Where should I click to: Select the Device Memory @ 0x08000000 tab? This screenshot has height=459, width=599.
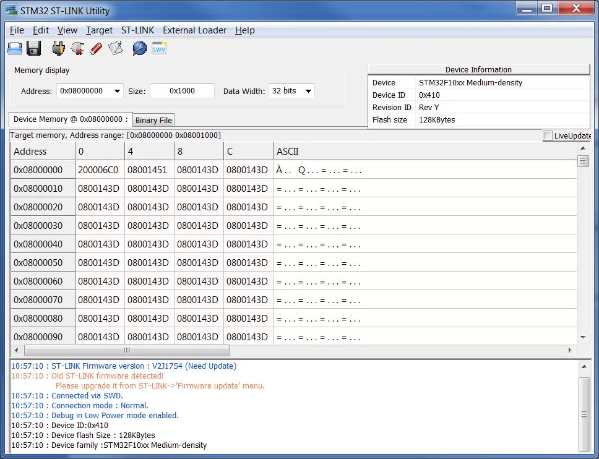[71, 119]
